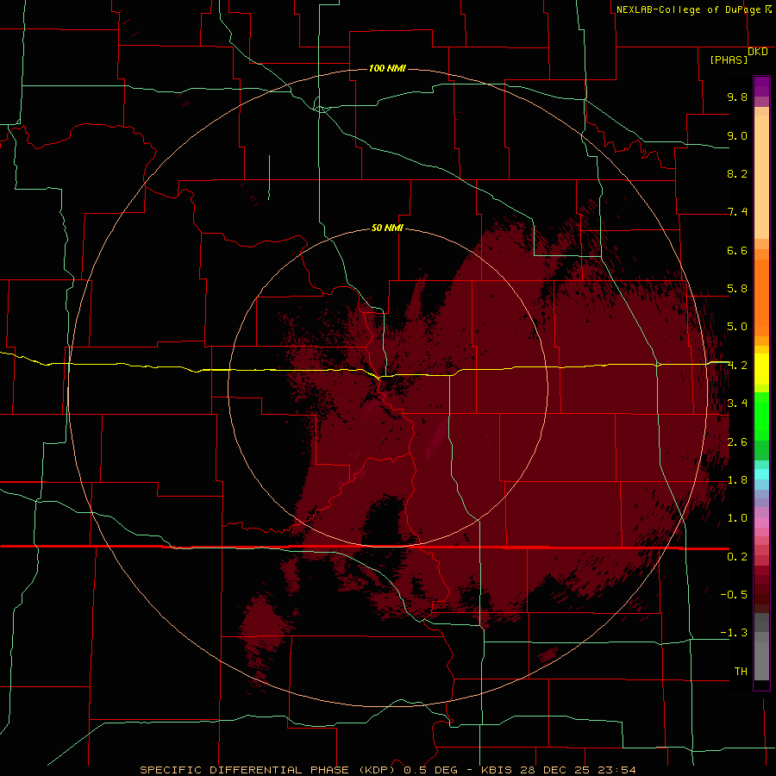The image size is (776, 776).
Task: Click the 6.6 legend value
Action: (737, 250)
